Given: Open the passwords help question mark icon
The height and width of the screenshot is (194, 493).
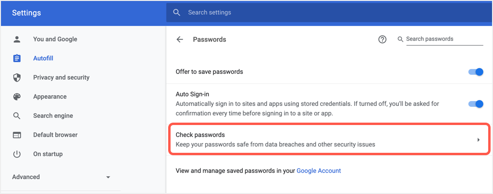Looking at the screenshot, I should 382,39.
